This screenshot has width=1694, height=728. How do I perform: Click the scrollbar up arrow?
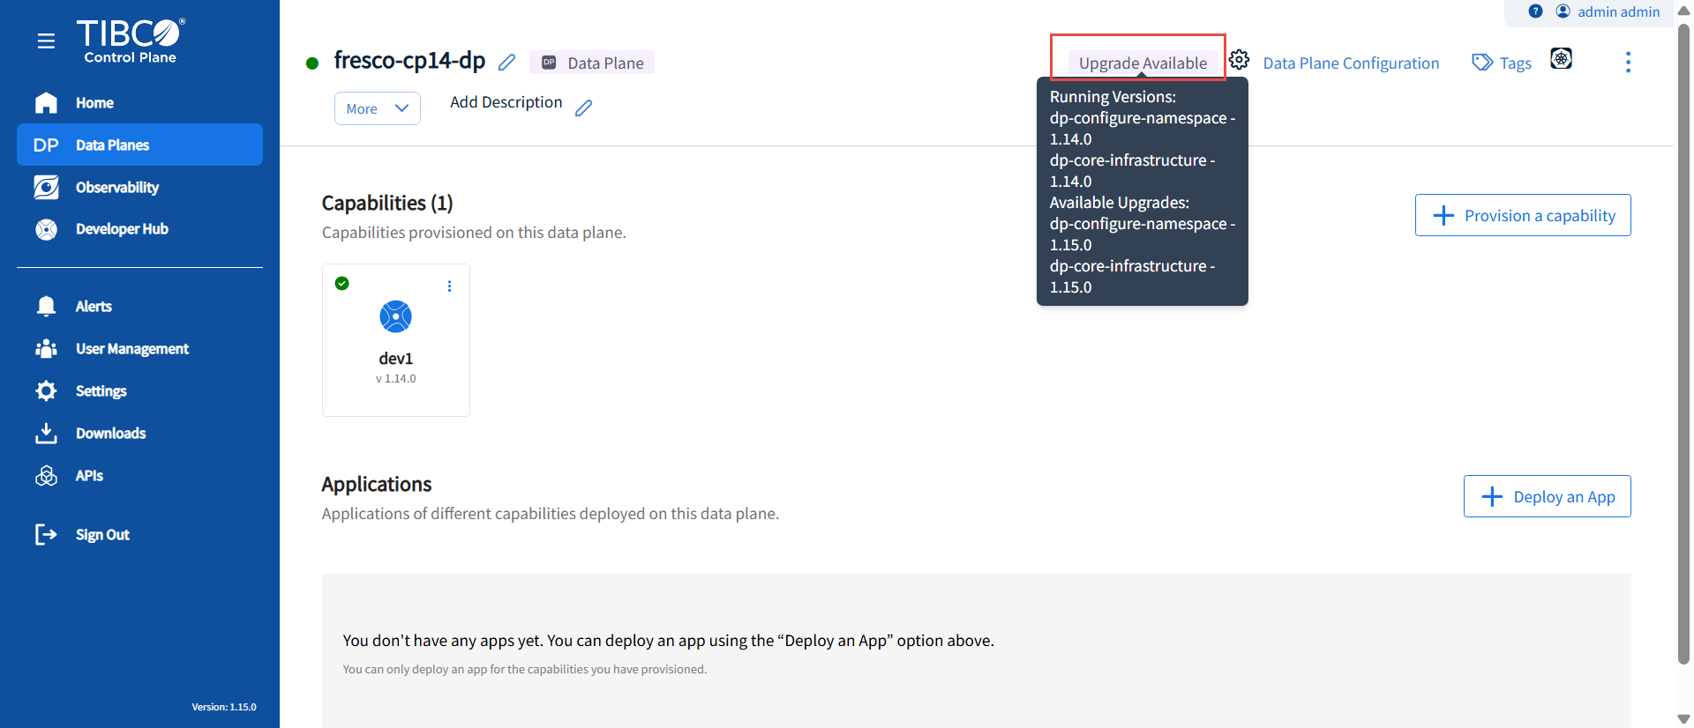coord(1683,11)
